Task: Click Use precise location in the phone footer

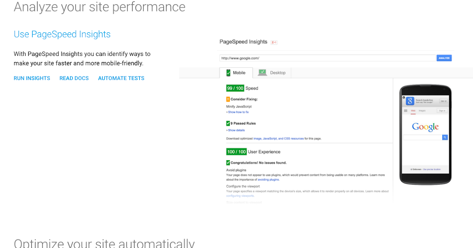Action: [x=432, y=169]
